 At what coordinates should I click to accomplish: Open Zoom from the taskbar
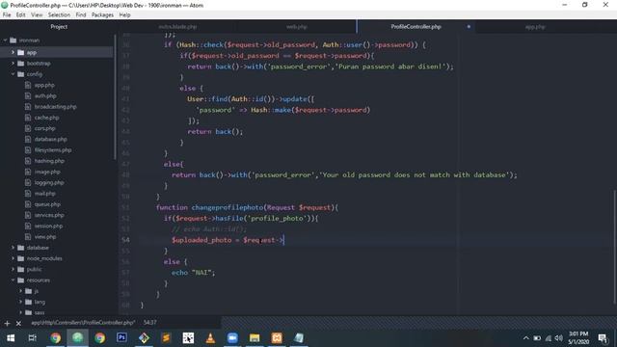coord(232,337)
